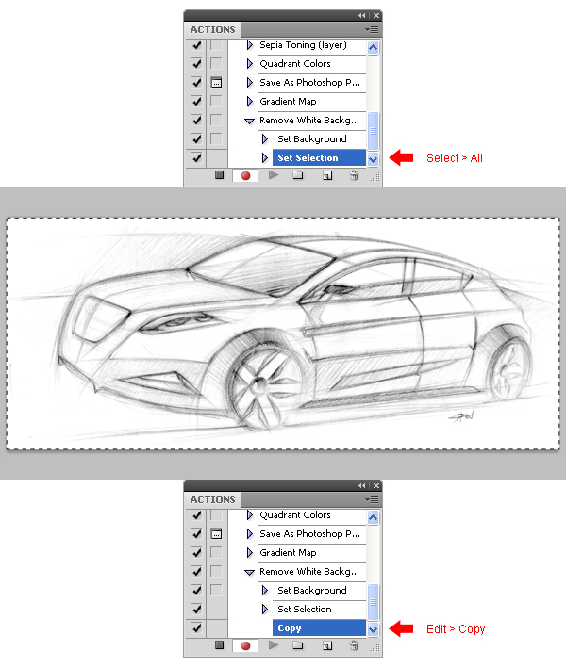Image resolution: width=566 pixels, height=667 pixels.
Task: Stop recording in the bottom Actions panel
Action: click(x=220, y=645)
